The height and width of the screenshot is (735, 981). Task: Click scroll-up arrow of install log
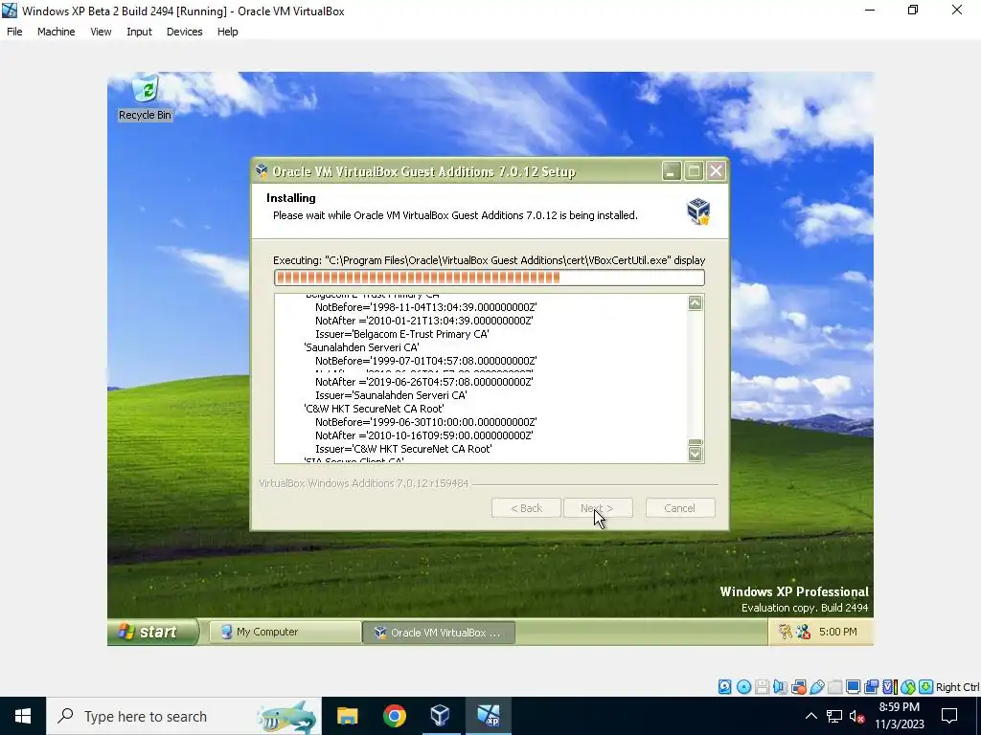coord(696,302)
